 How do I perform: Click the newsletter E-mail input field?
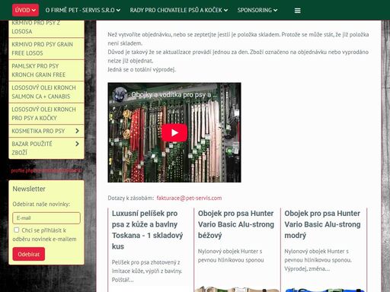tap(46, 218)
